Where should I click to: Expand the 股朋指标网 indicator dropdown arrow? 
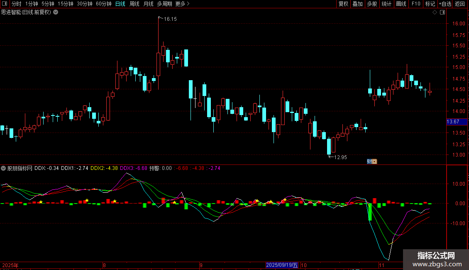(x=3, y=168)
